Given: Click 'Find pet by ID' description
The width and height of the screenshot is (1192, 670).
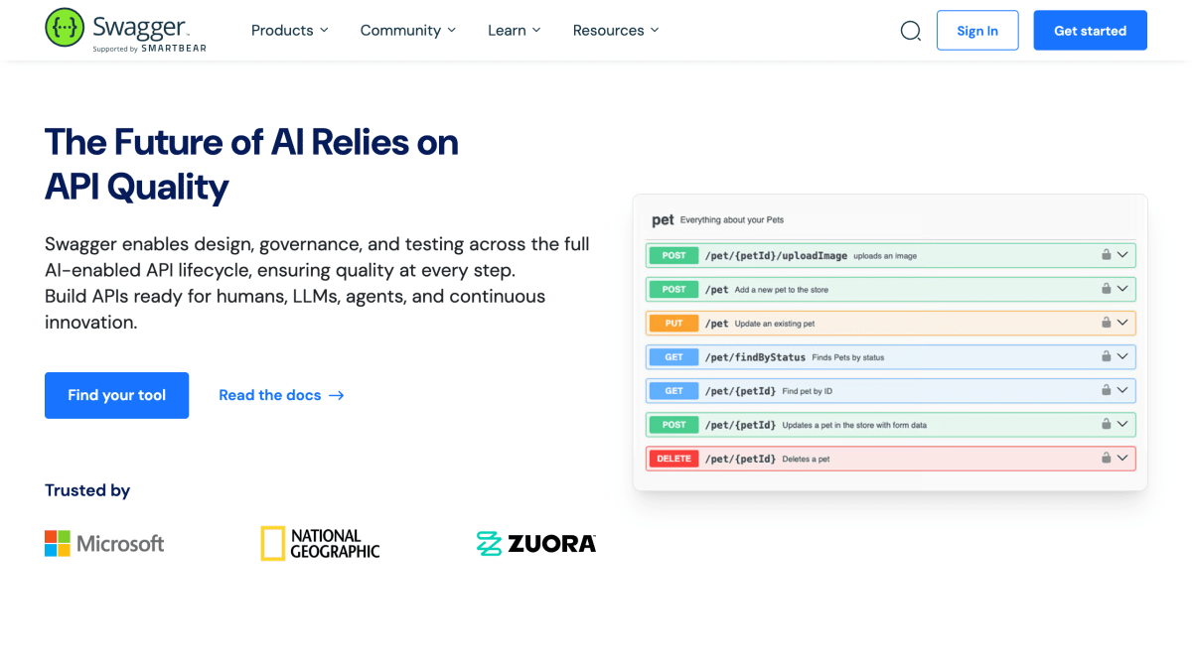Looking at the screenshot, I should click(807, 391).
